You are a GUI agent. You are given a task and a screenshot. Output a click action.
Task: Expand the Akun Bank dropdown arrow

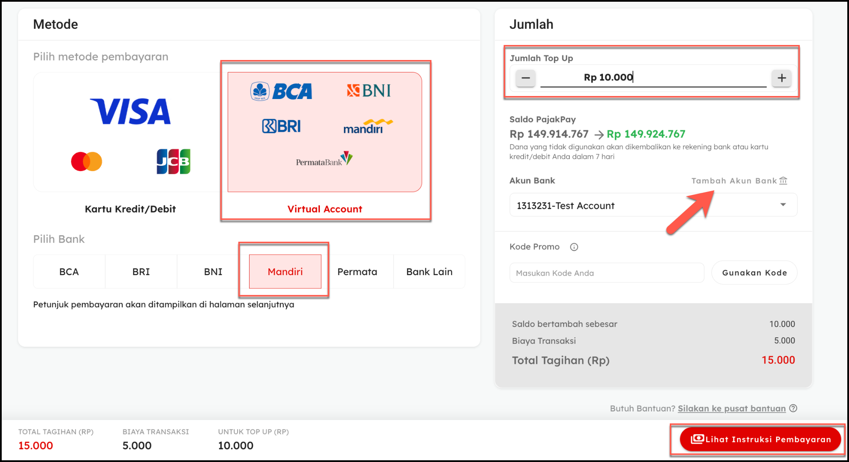[783, 205]
